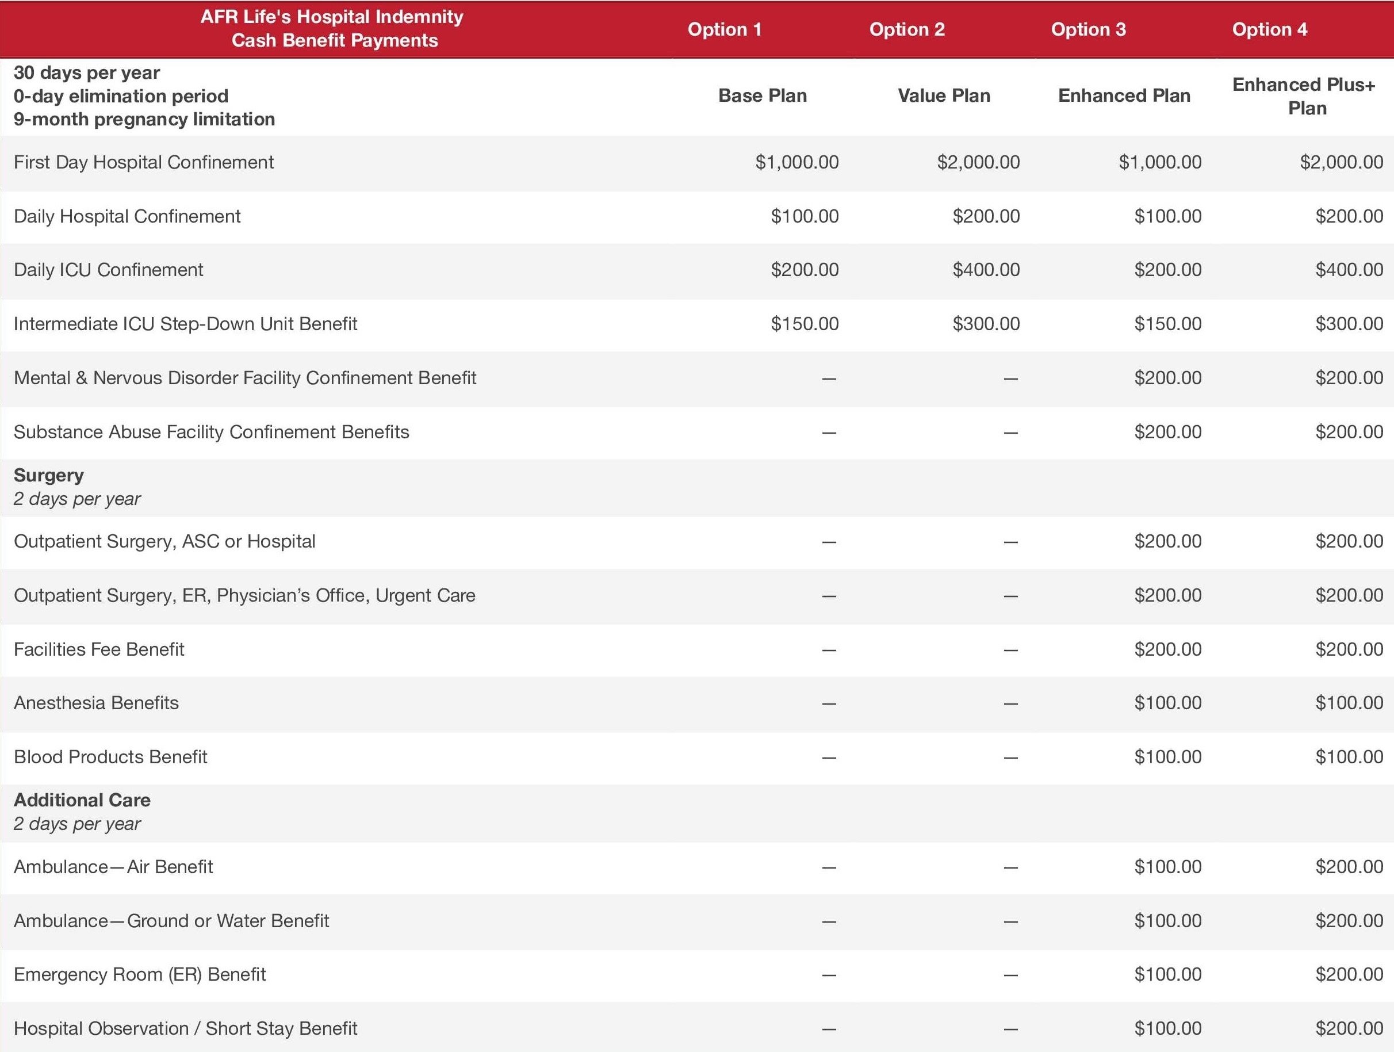Click Hospital Observation Enhanced Plus+ Plan $200.00

1349,1030
